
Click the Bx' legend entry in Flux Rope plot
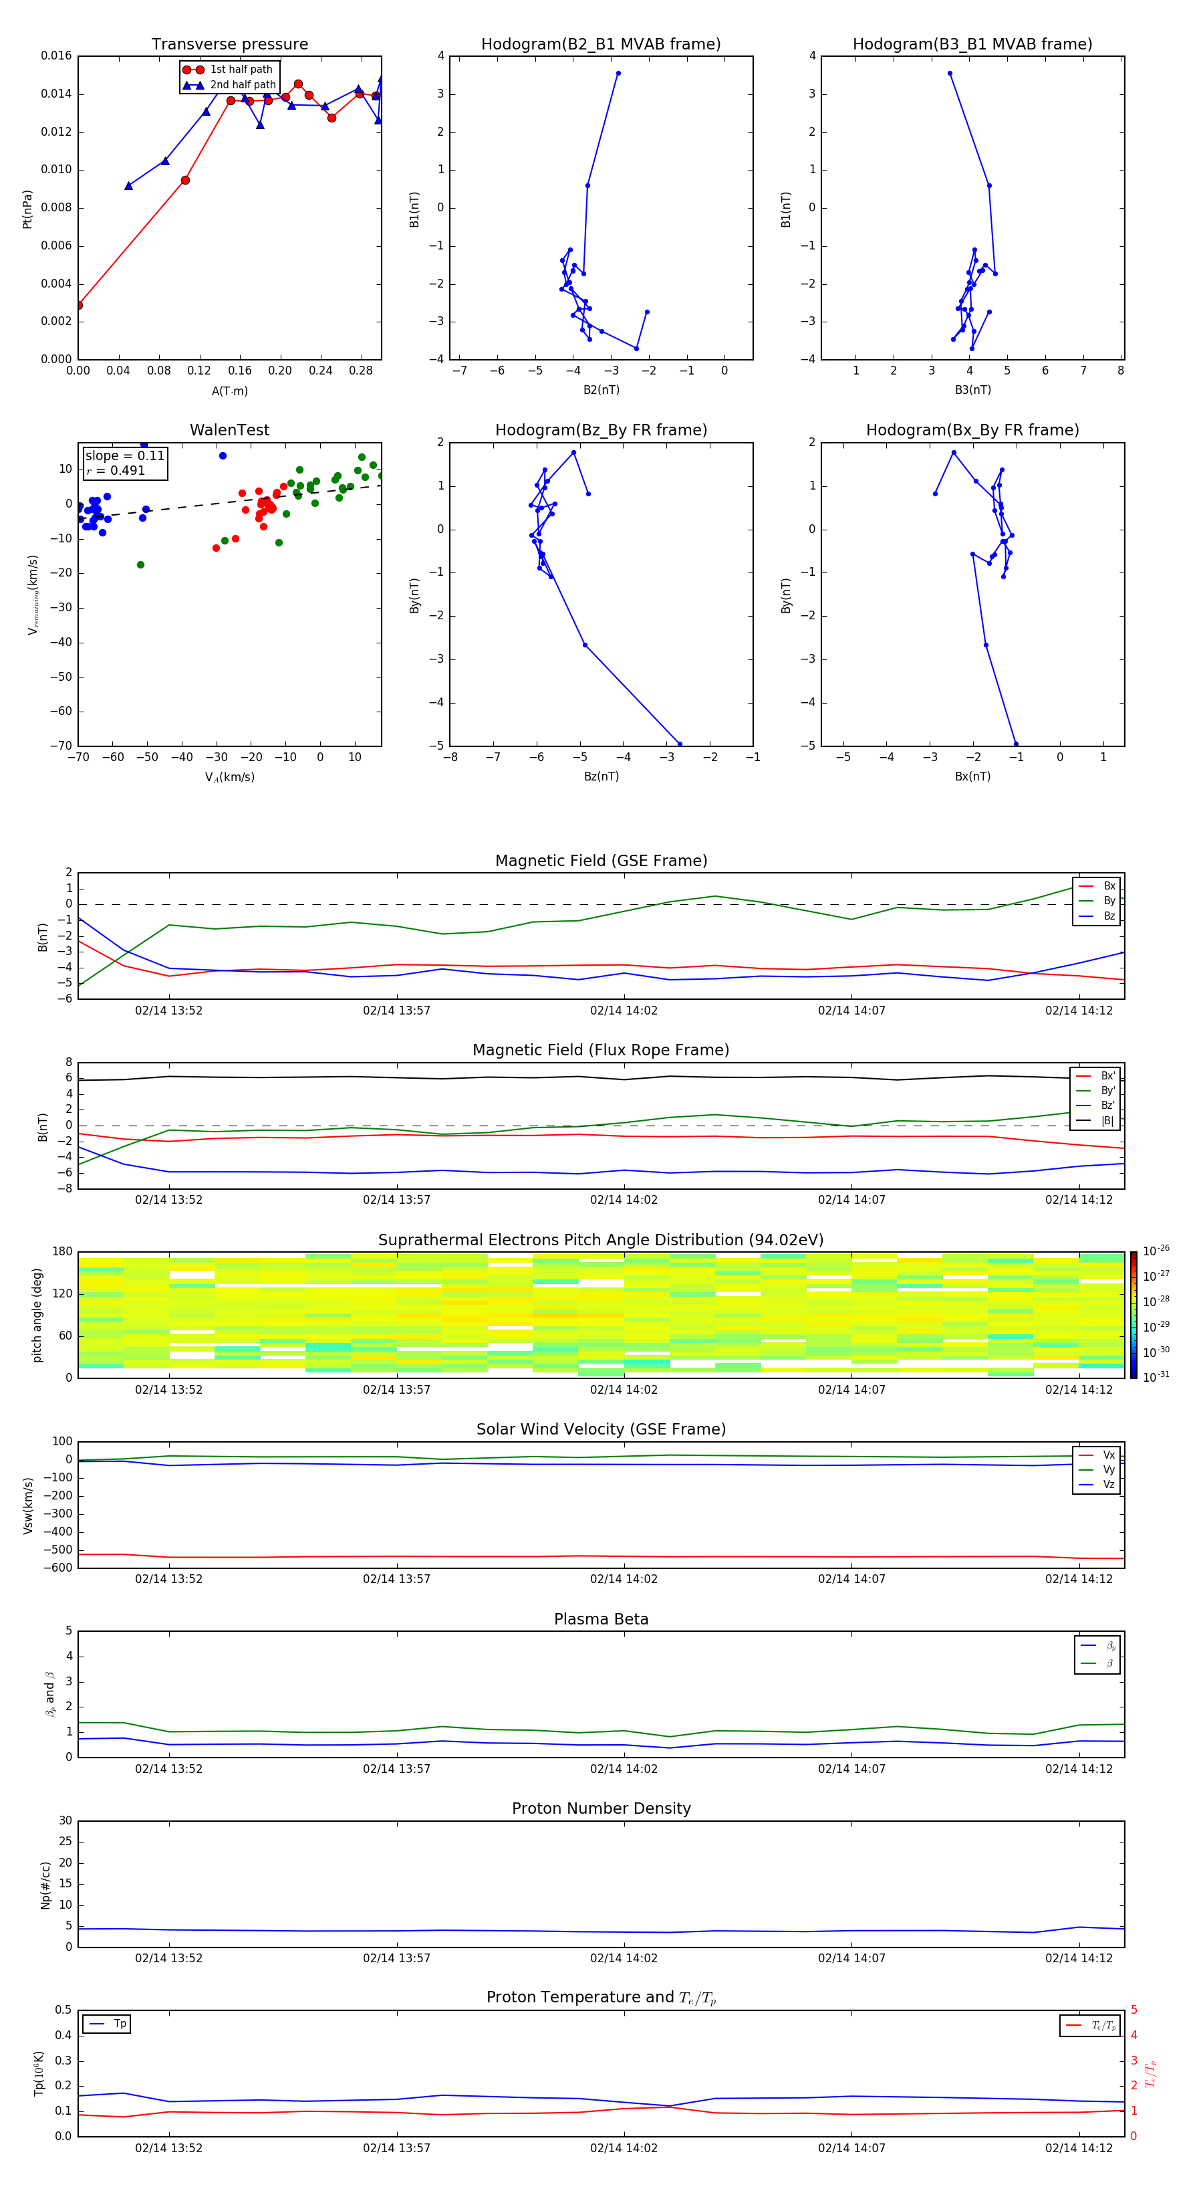(1096, 1076)
